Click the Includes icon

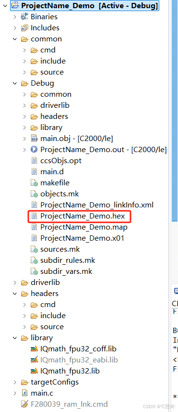tap(24, 28)
